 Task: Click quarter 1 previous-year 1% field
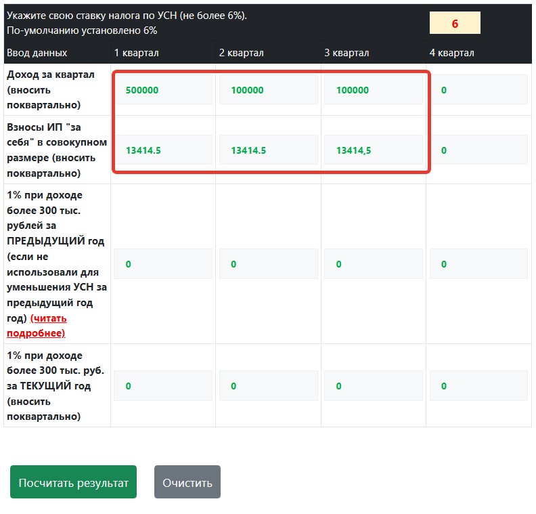click(163, 263)
